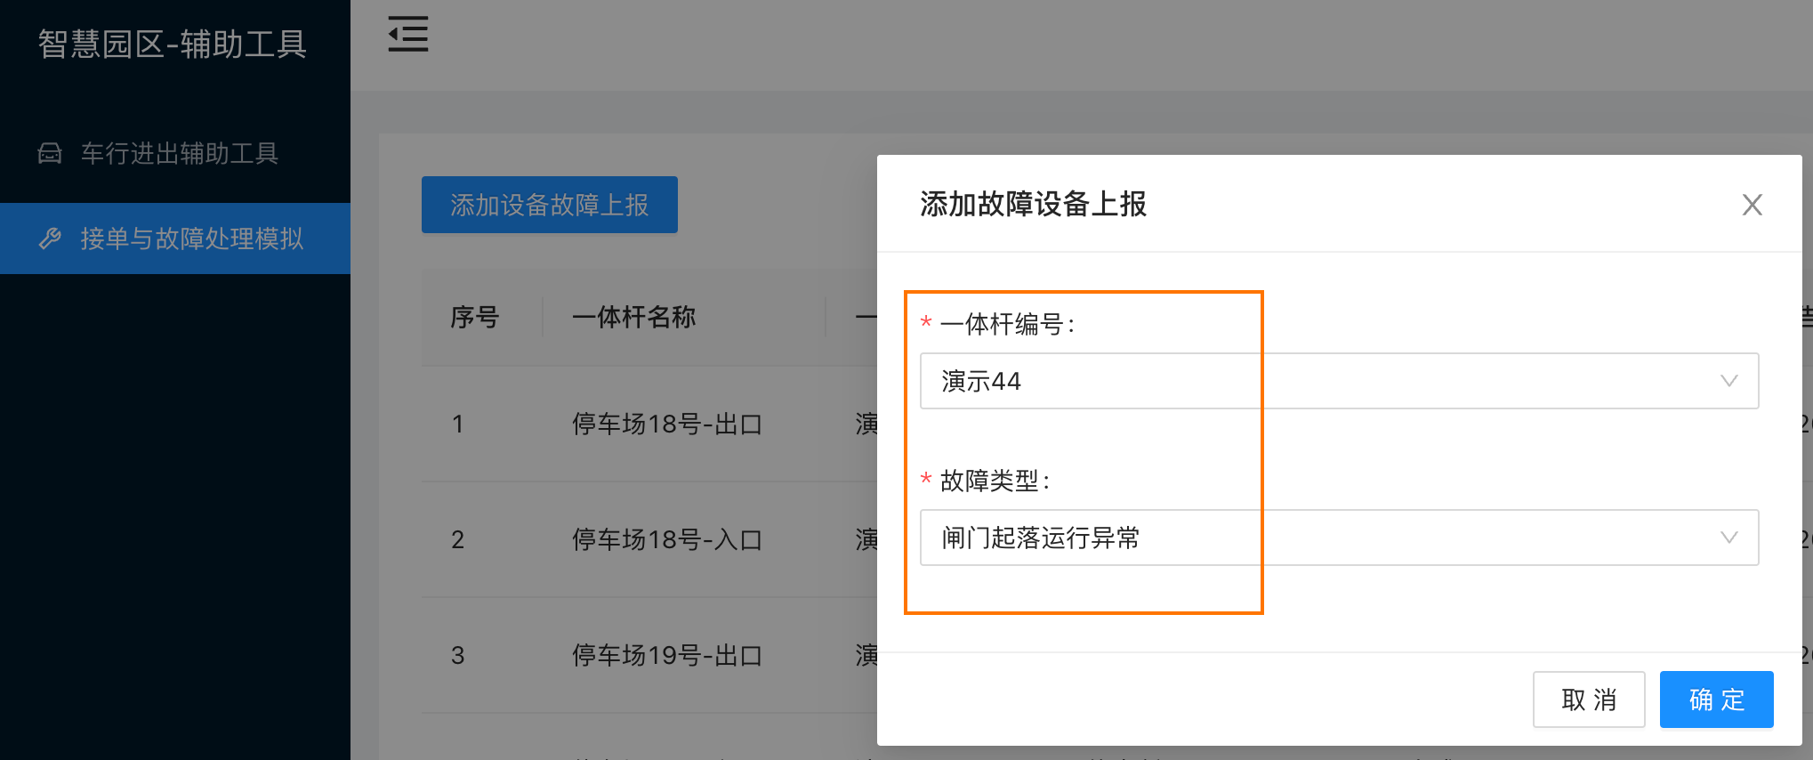The height and width of the screenshot is (760, 1813).
Task: Select table row 停车场19号-出口
Action: pyautogui.click(x=649, y=655)
